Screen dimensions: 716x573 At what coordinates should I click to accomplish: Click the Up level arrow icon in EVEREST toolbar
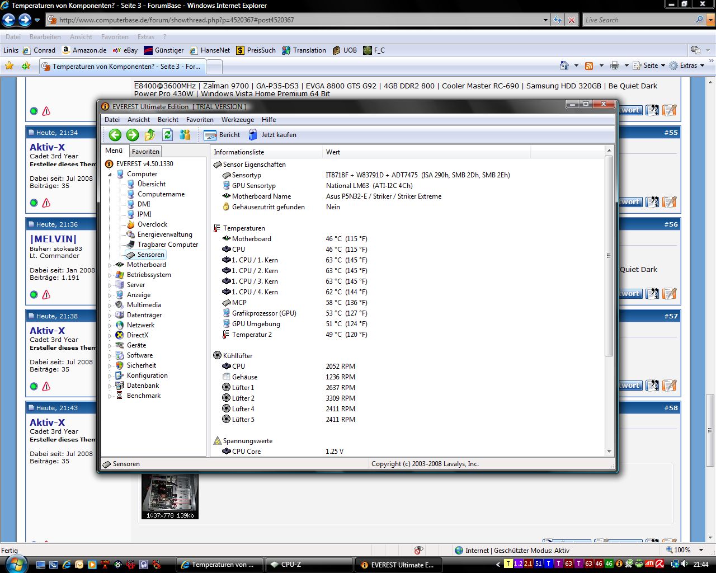tap(150, 135)
